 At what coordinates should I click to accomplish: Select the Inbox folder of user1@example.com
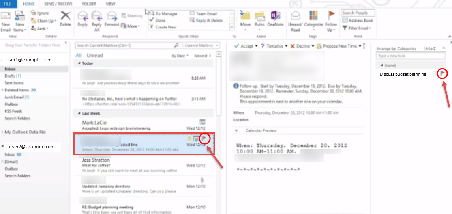tap(34, 69)
